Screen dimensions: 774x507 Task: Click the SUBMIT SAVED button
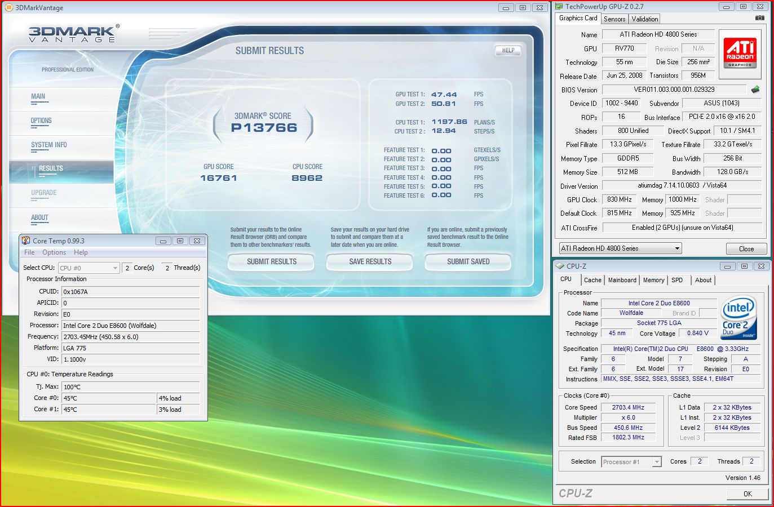pos(468,262)
